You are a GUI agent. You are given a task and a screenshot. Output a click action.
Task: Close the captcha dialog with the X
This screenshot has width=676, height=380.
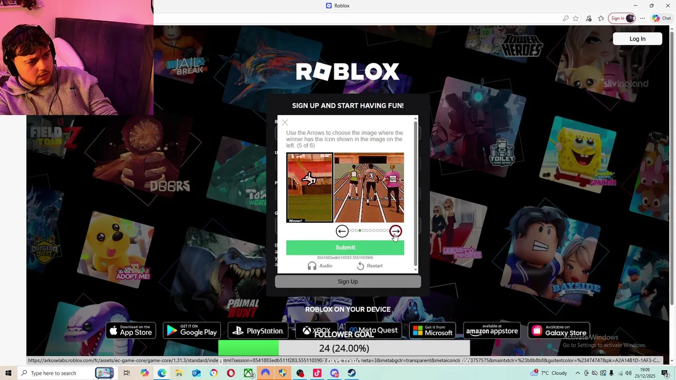pos(285,122)
